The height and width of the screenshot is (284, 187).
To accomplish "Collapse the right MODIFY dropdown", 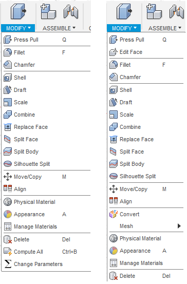I will coord(124,28).
